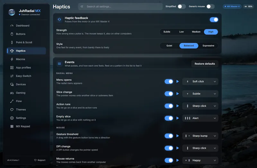Click the MX Keypad grid icon
The width and height of the screenshot is (257, 168).
pos(12,126)
